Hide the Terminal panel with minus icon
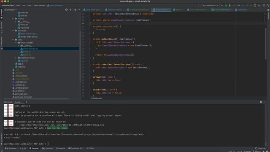 point(265,102)
